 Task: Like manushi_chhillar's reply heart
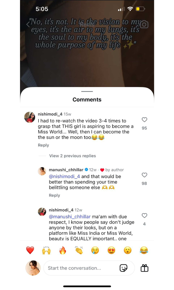(144, 175)
